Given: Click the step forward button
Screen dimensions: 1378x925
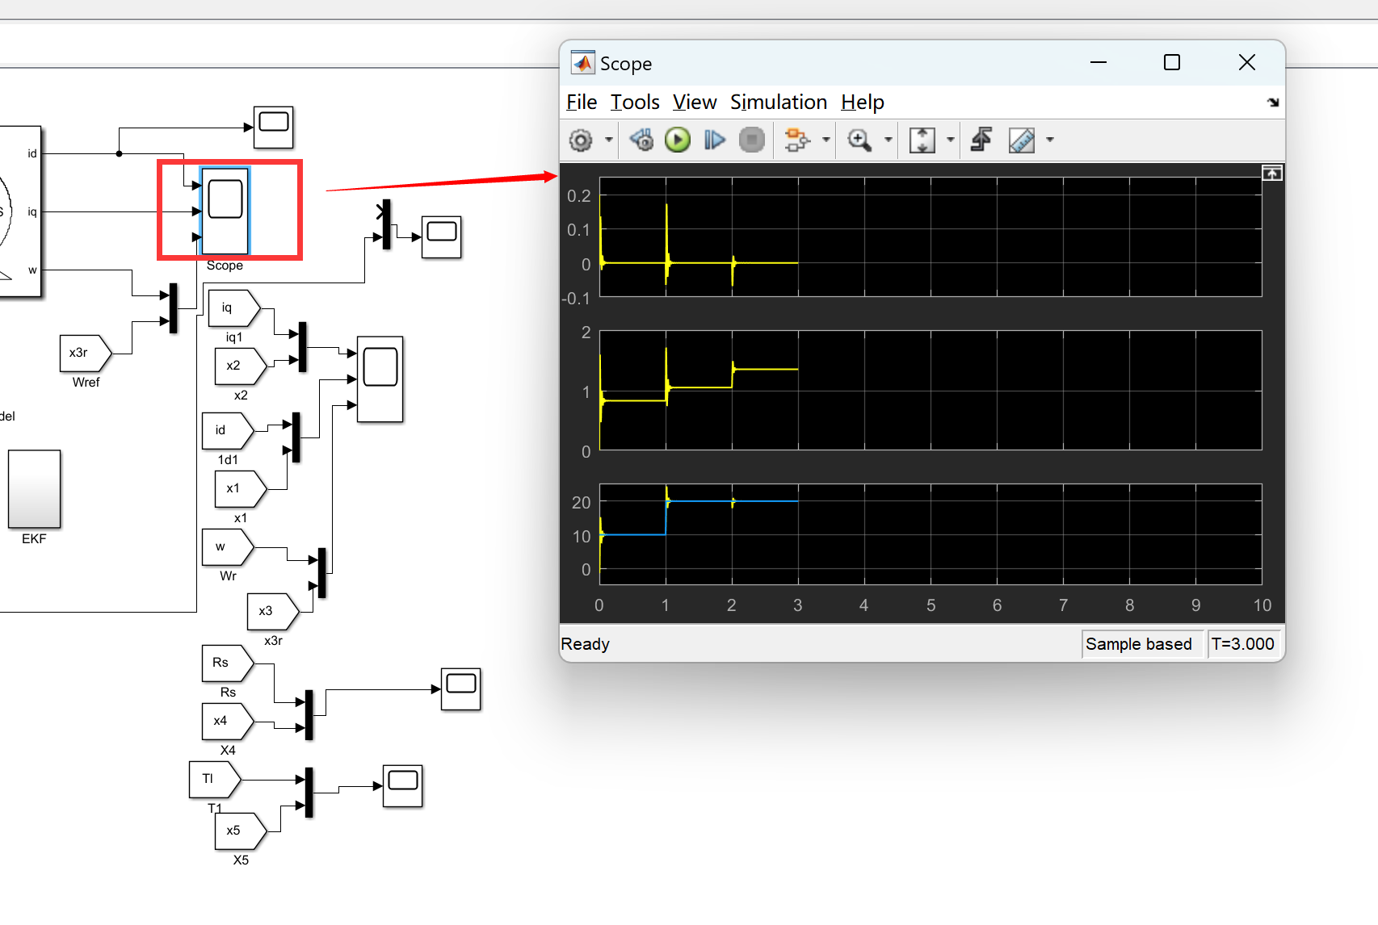Looking at the screenshot, I should 715,140.
